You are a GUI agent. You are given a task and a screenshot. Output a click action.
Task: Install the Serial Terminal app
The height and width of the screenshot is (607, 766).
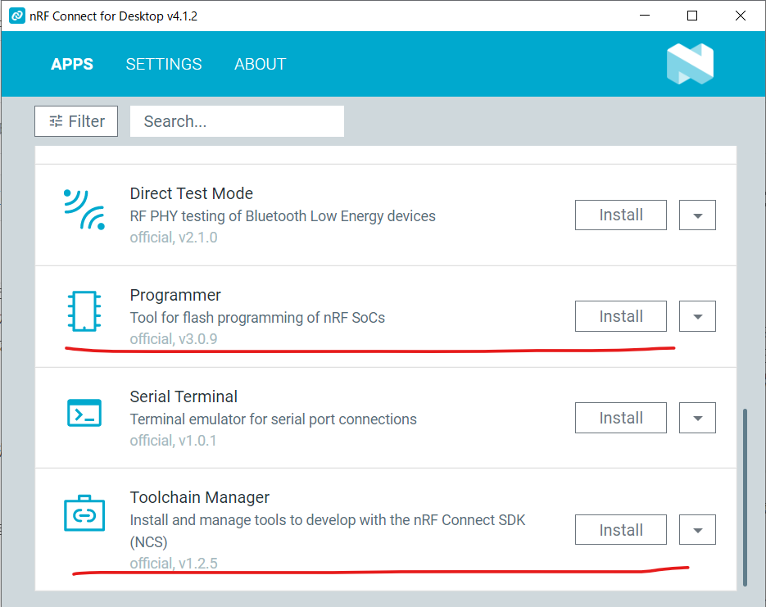[x=620, y=419]
